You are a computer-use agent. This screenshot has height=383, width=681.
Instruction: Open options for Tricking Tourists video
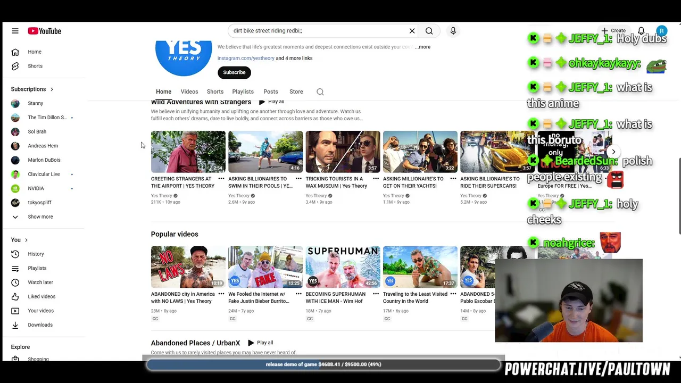(376, 179)
